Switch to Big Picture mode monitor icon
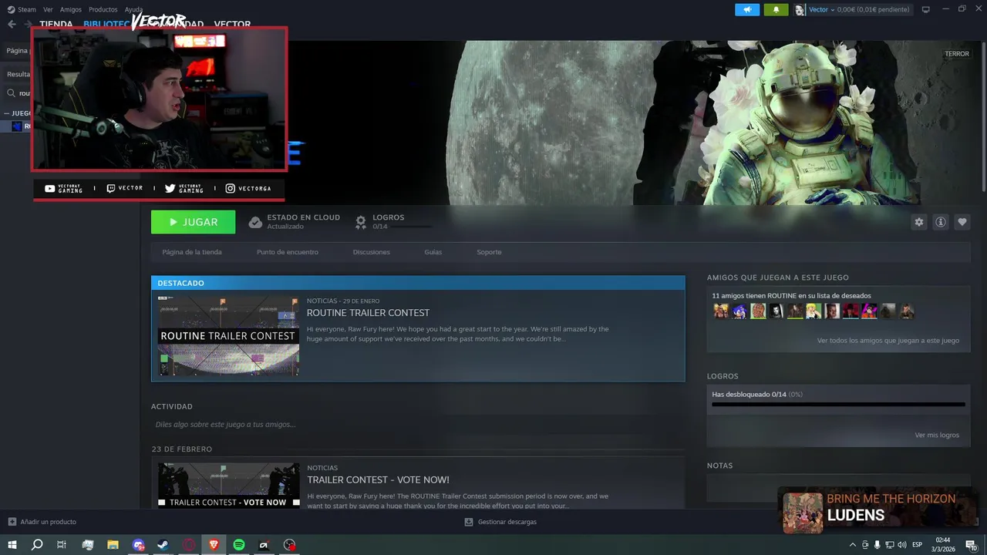Screen dimensions: 987x555 coord(925,9)
